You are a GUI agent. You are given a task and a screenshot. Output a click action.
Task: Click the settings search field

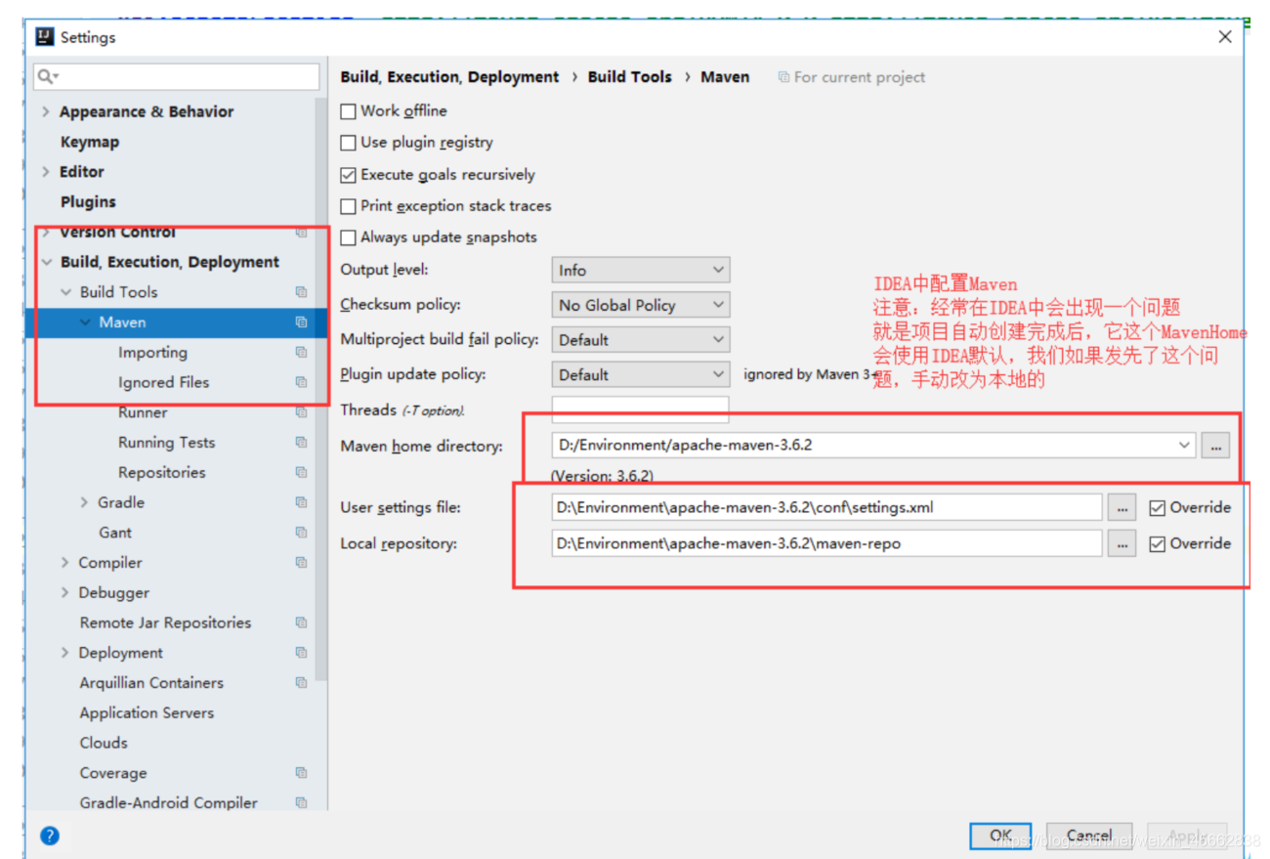[x=176, y=77]
